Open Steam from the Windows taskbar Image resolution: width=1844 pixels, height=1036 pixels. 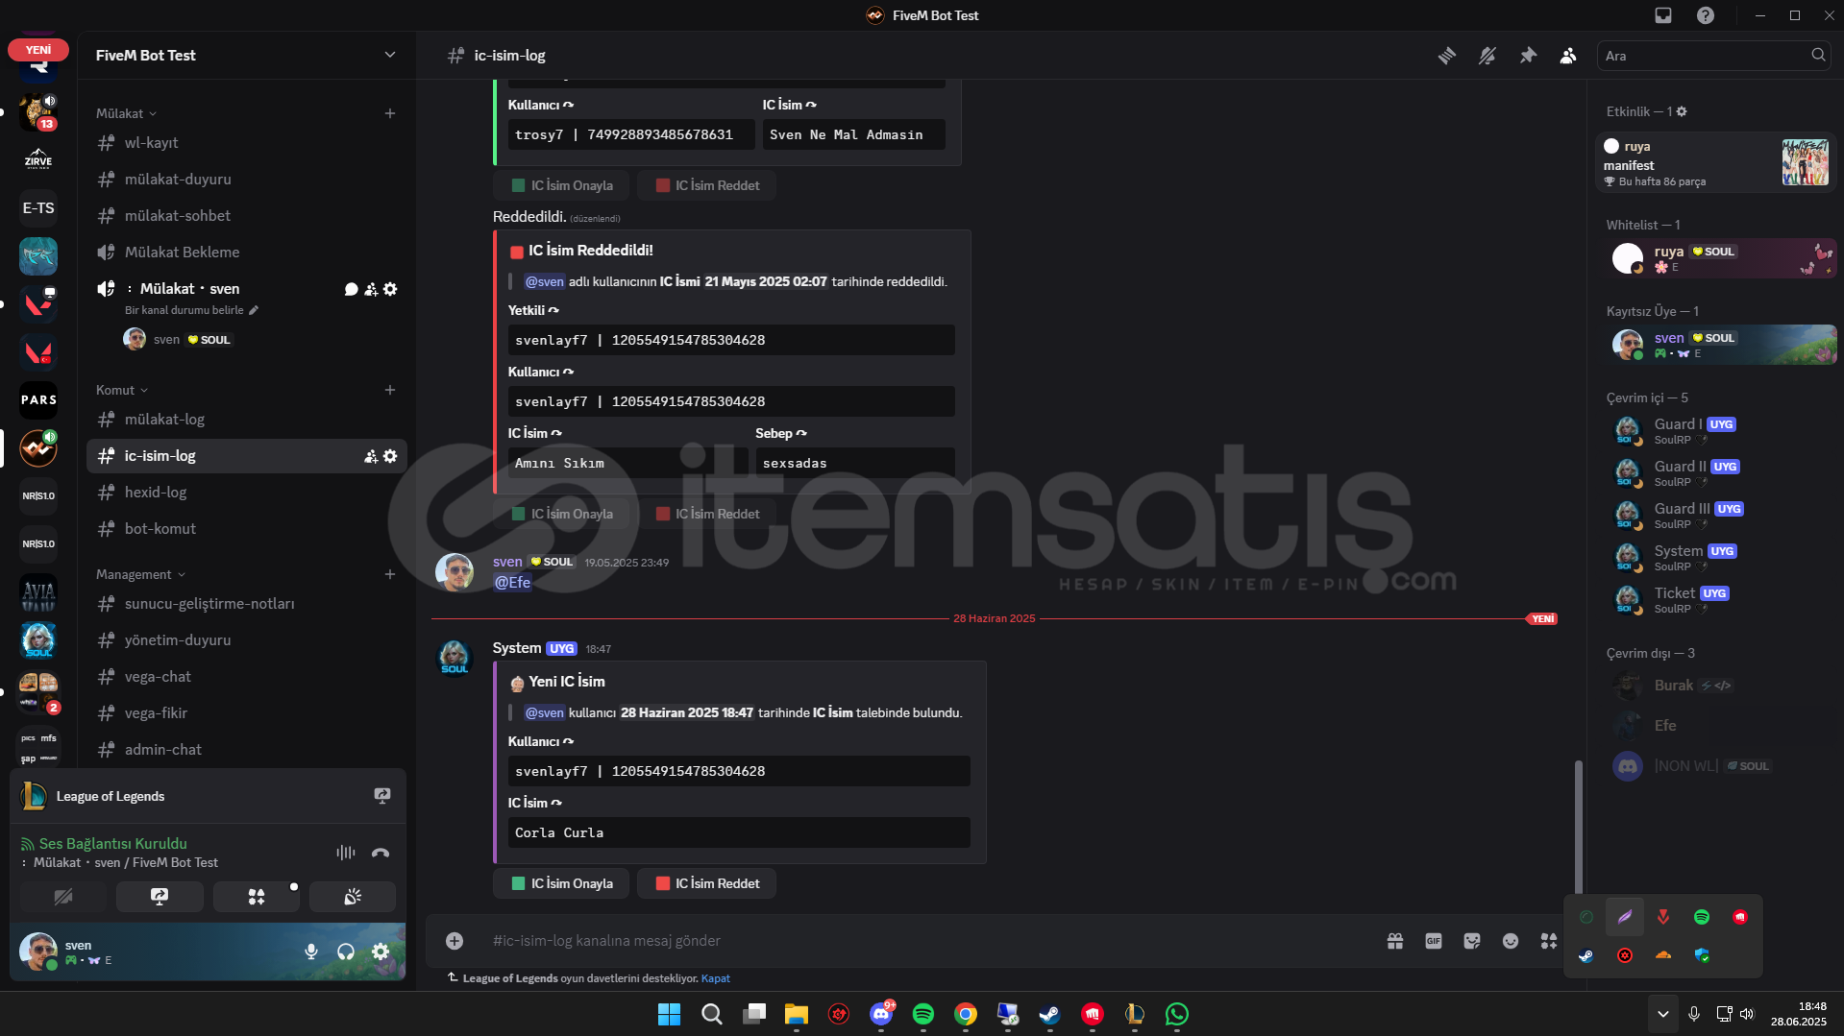1049,1014
